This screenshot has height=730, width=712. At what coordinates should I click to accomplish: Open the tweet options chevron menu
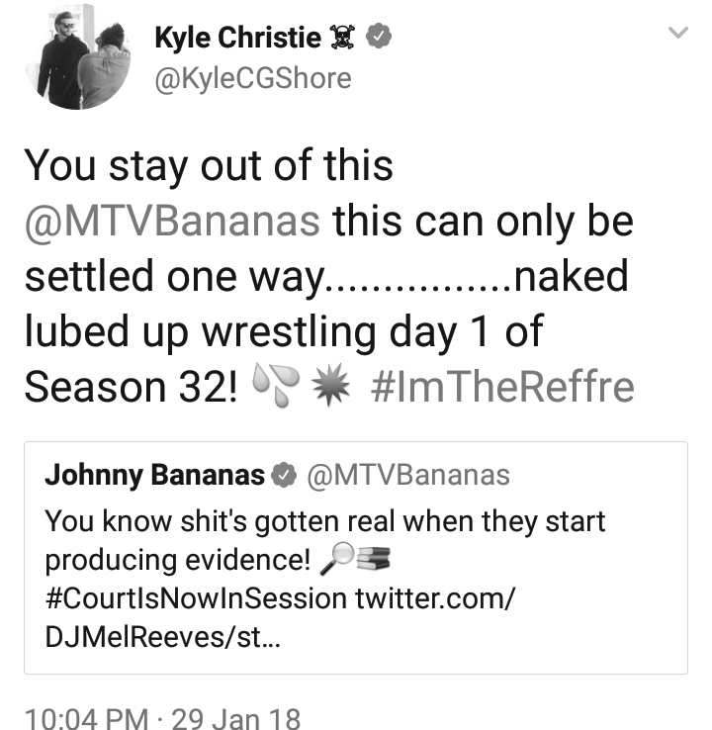click(x=677, y=33)
